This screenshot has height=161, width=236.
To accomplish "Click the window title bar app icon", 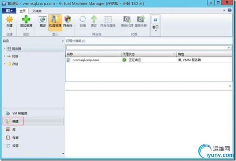I will pyautogui.click(x=4, y=3).
